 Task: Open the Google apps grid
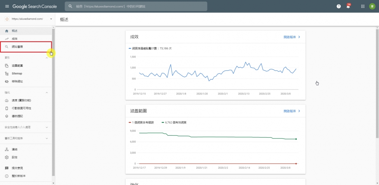(x=363, y=7)
